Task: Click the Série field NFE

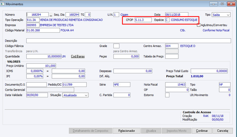Action: point(122,85)
